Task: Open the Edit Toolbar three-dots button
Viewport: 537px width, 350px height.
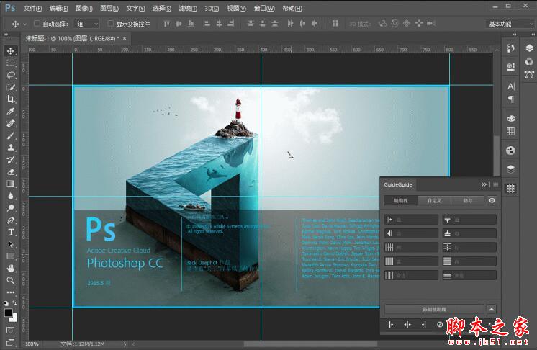Action: [x=11, y=292]
